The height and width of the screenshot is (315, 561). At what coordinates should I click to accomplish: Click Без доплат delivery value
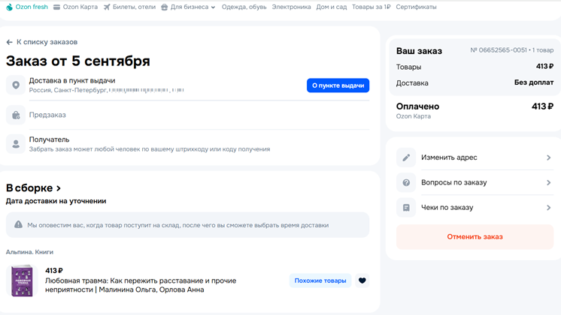point(534,82)
